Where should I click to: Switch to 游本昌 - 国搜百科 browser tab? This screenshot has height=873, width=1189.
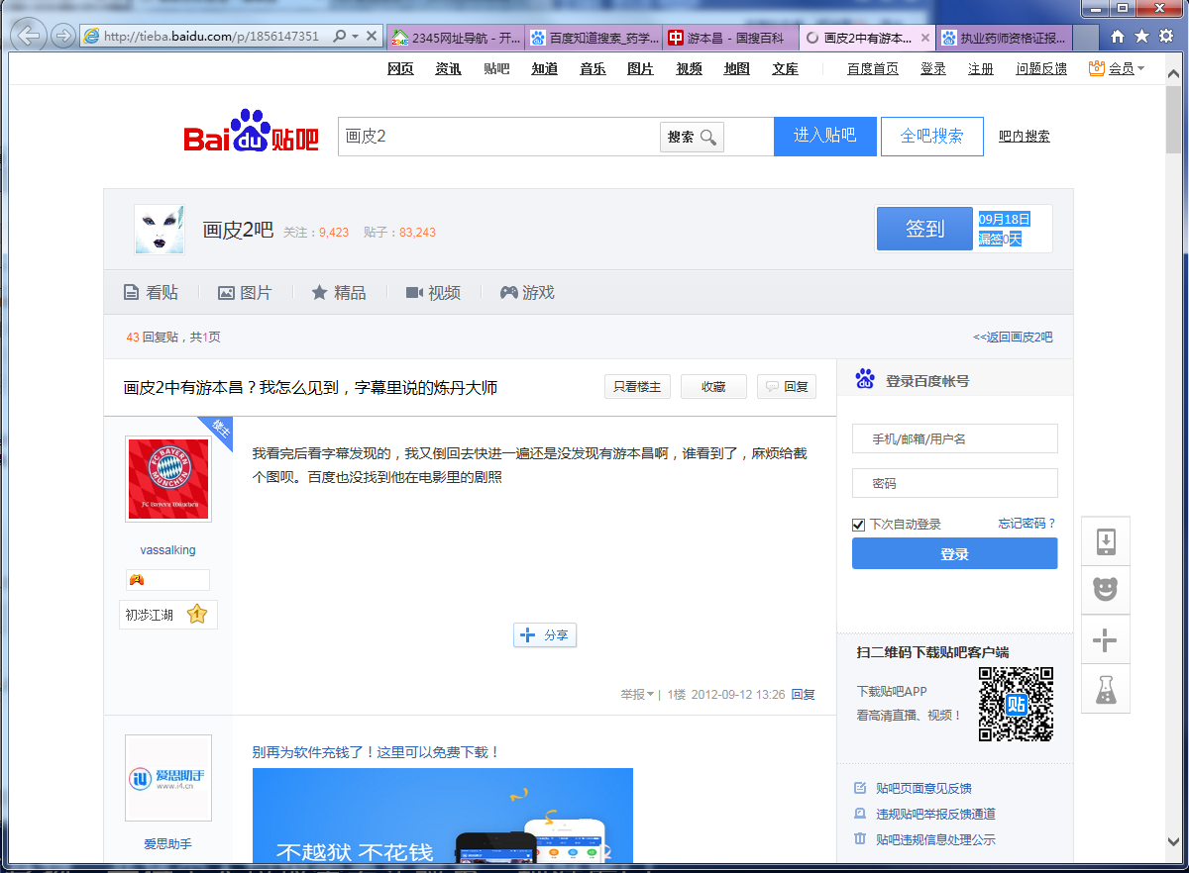pyautogui.click(x=731, y=38)
